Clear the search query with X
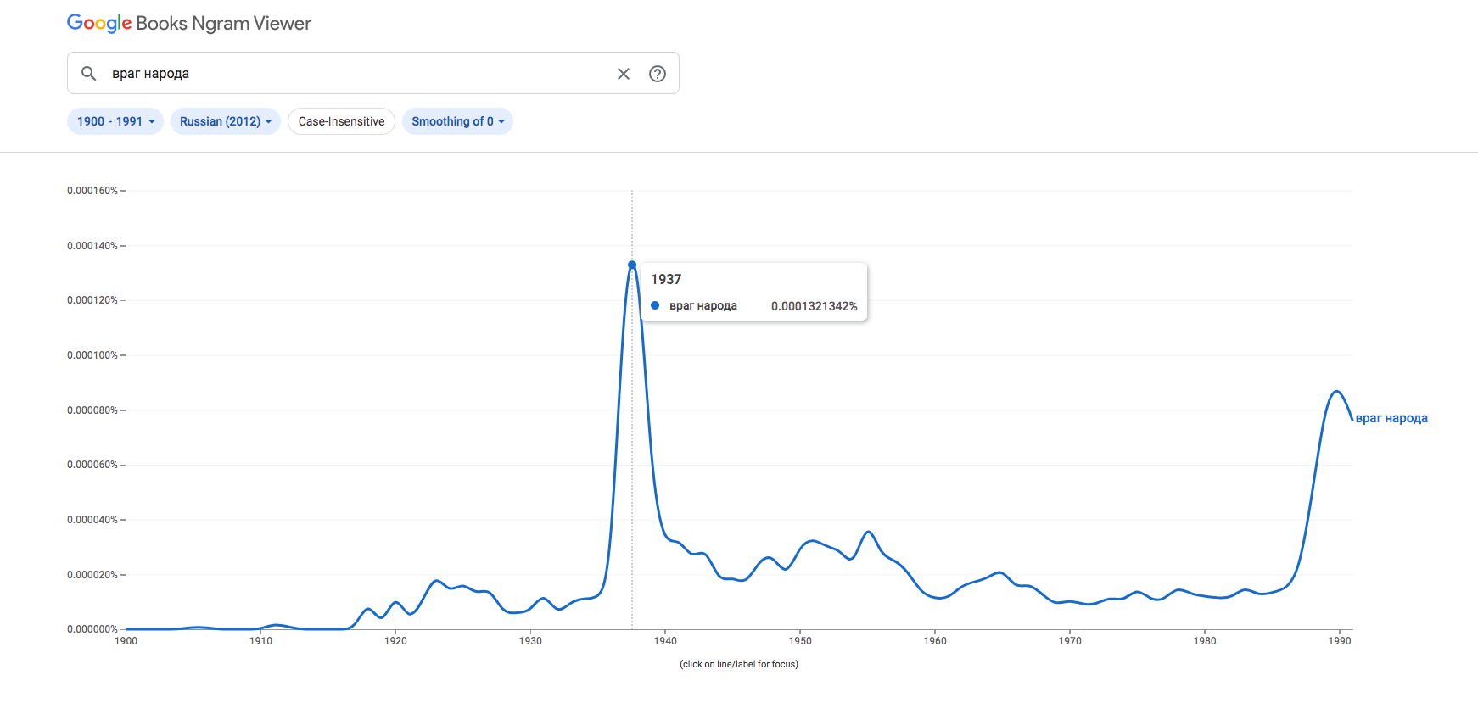 [x=624, y=74]
